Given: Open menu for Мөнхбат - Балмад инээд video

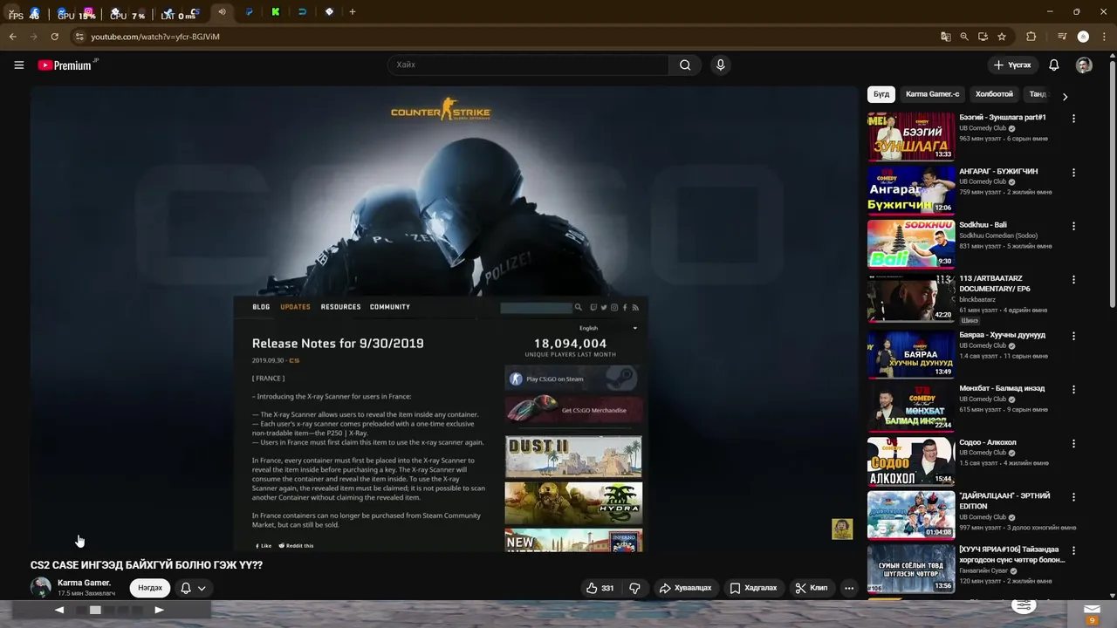Looking at the screenshot, I should coord(1073,390).
